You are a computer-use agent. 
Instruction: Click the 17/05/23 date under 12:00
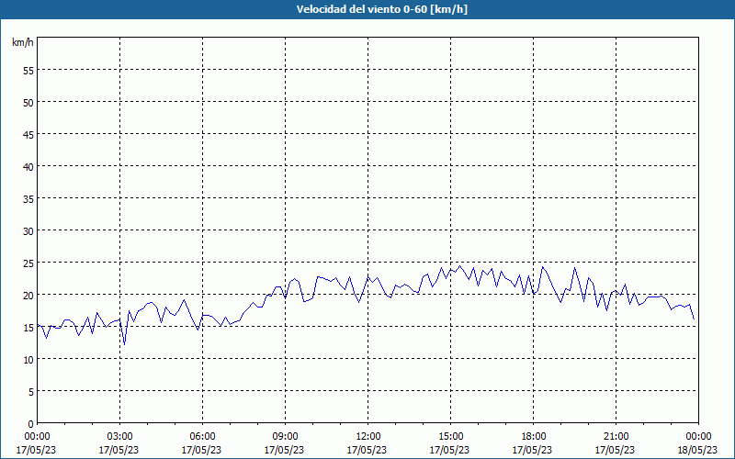coord(367,450)
